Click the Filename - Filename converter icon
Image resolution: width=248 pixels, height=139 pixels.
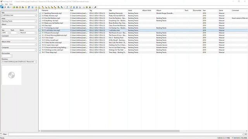click(49, 7)
